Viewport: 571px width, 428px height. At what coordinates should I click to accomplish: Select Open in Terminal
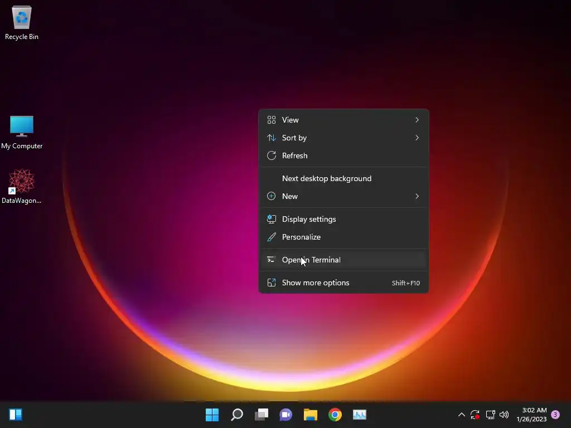343,260
